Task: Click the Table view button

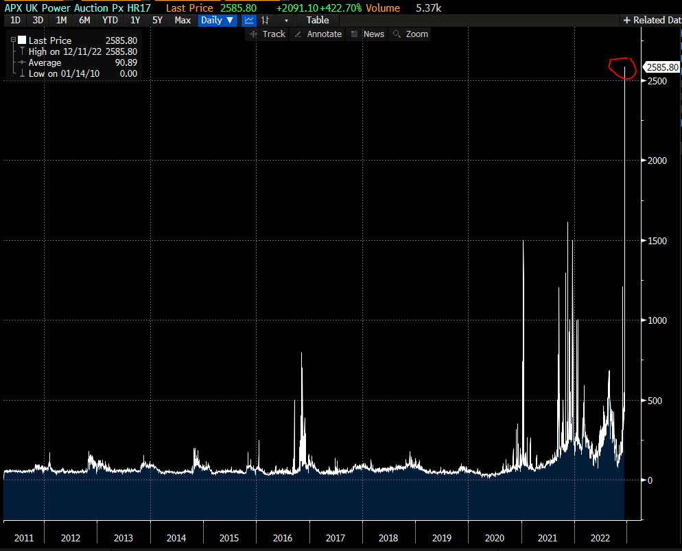Action: (317, 20)
